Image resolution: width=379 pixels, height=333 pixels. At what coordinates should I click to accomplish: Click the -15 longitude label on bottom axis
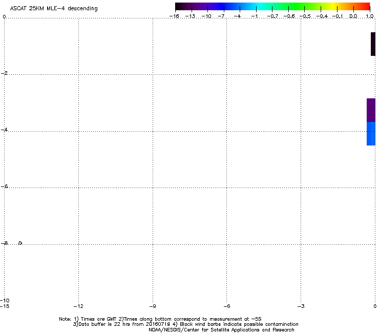[5, 306]
